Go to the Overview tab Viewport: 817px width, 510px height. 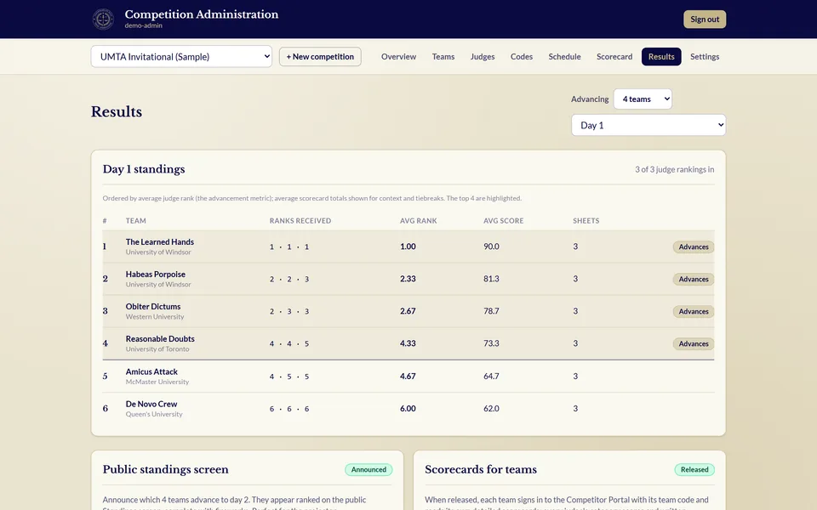coord(398,57)
